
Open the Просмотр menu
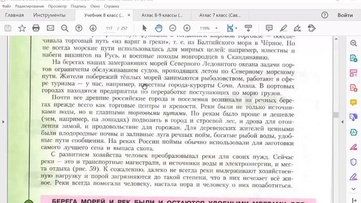[58, 6]
